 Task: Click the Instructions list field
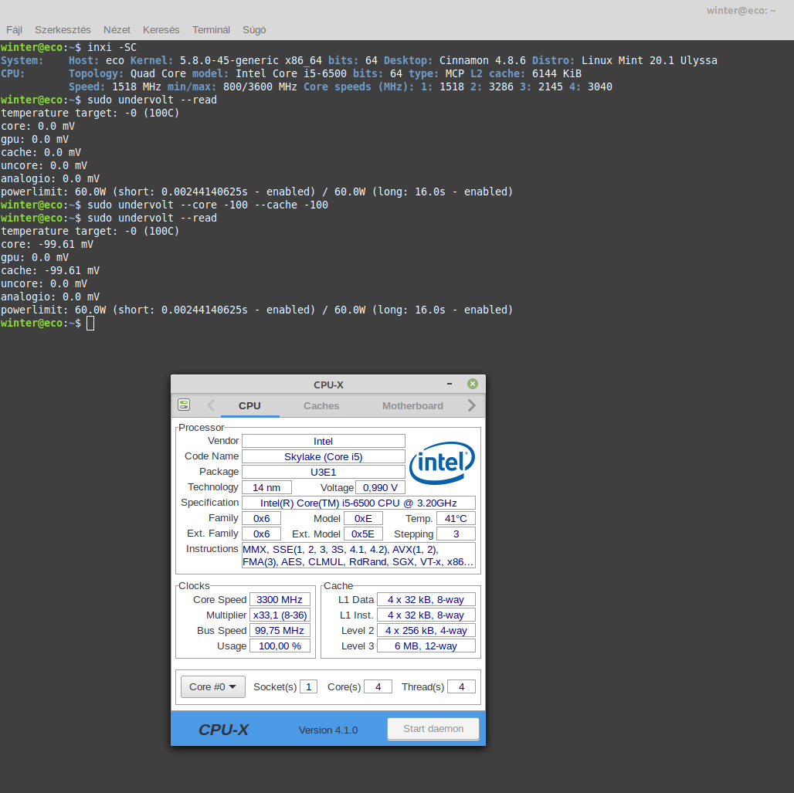tap(358, 555)
